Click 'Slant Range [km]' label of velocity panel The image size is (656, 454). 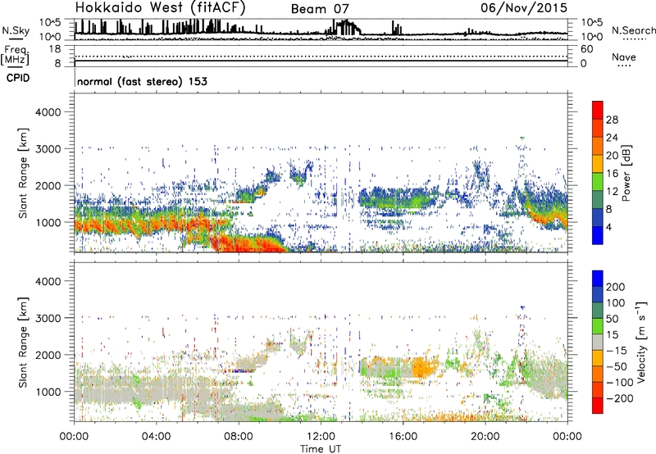23,342
